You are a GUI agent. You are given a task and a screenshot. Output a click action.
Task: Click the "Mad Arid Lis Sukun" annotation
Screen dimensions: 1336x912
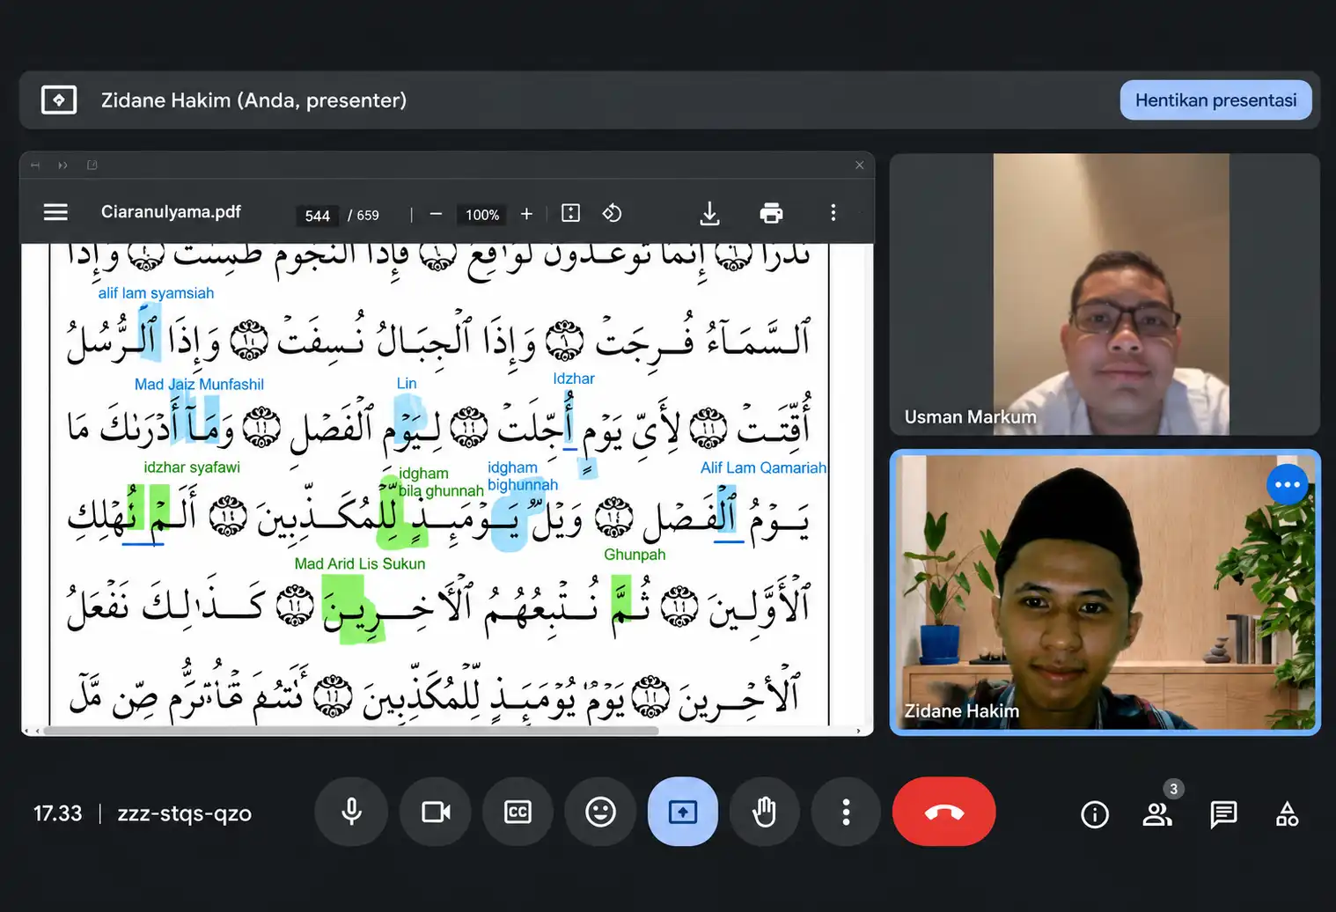(x=360, y=563)
